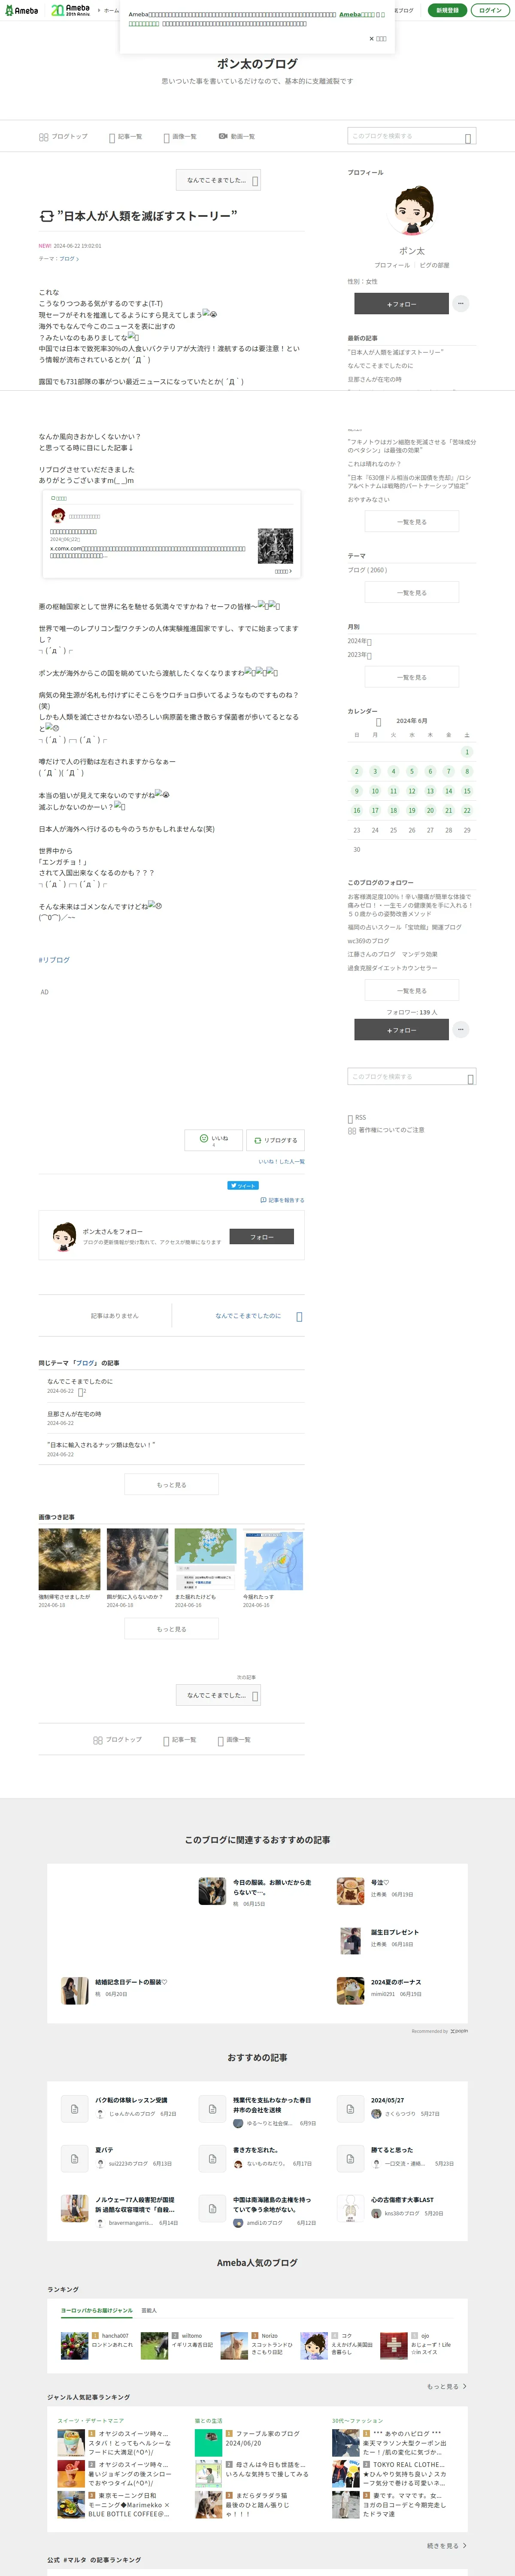The width and height of the screenshot is (515, 2576).
Task: Click the top このブログを検索する search field
Action: click(x=411, y=136)
